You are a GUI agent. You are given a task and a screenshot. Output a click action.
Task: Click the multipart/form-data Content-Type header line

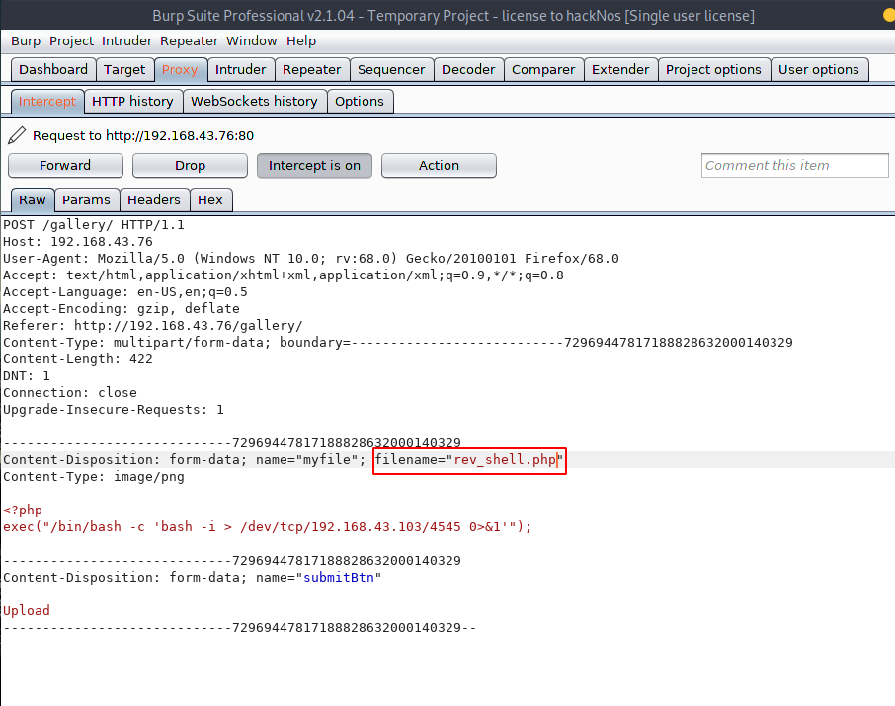click(398, 343)
